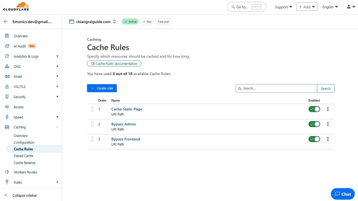Image resolution: width=358 pixels, height=201 pixels.
Task: Open Cache Rules documentation link
Action: [114, 64]
